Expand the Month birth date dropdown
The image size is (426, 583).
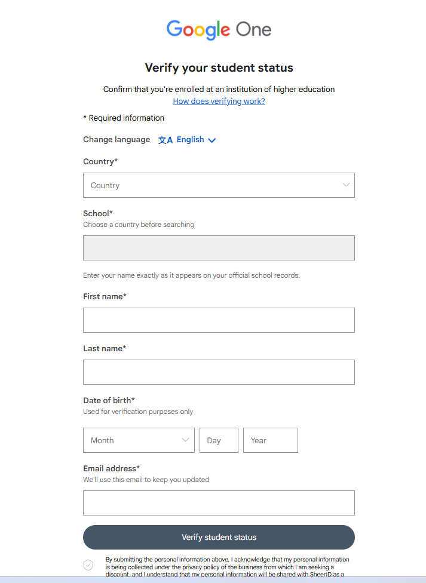point(139,440)
